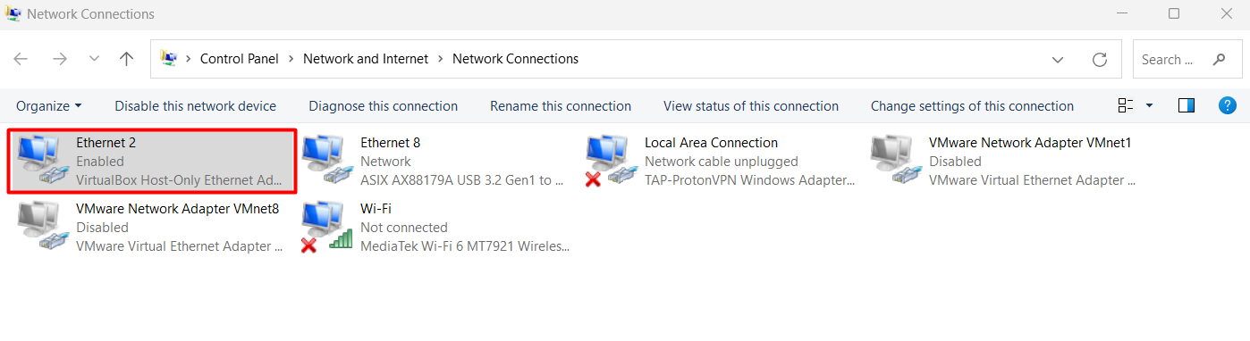Go up one folder level

(x=127, y=59)
